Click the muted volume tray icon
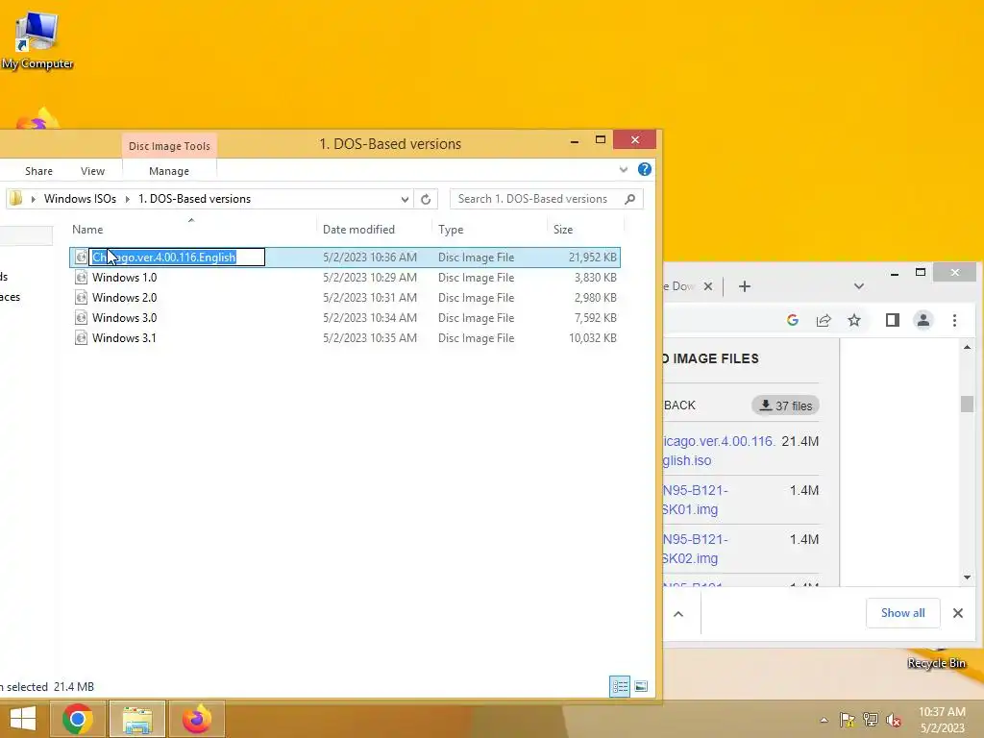The width and height of the screenshot is (984, 738). pyautogui.click(x=894, y=720)
